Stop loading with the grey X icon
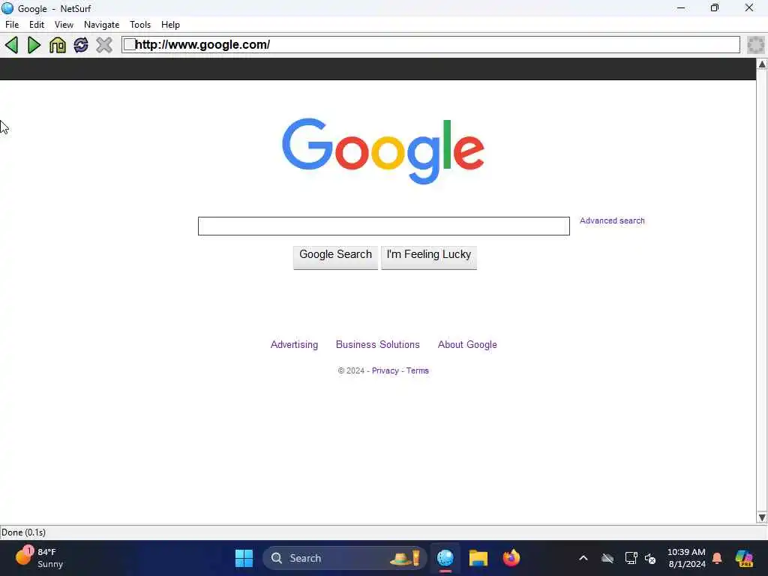 [x=103, y=45]
